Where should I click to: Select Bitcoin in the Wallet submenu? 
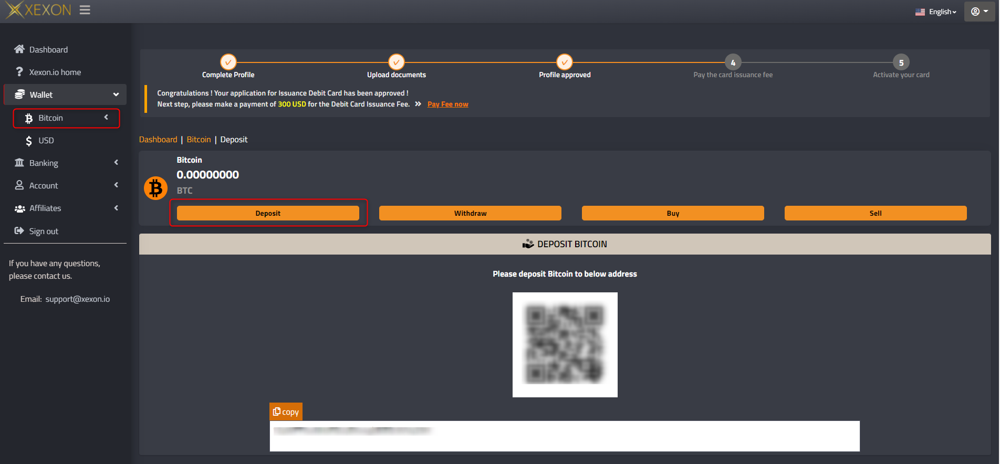50,118
